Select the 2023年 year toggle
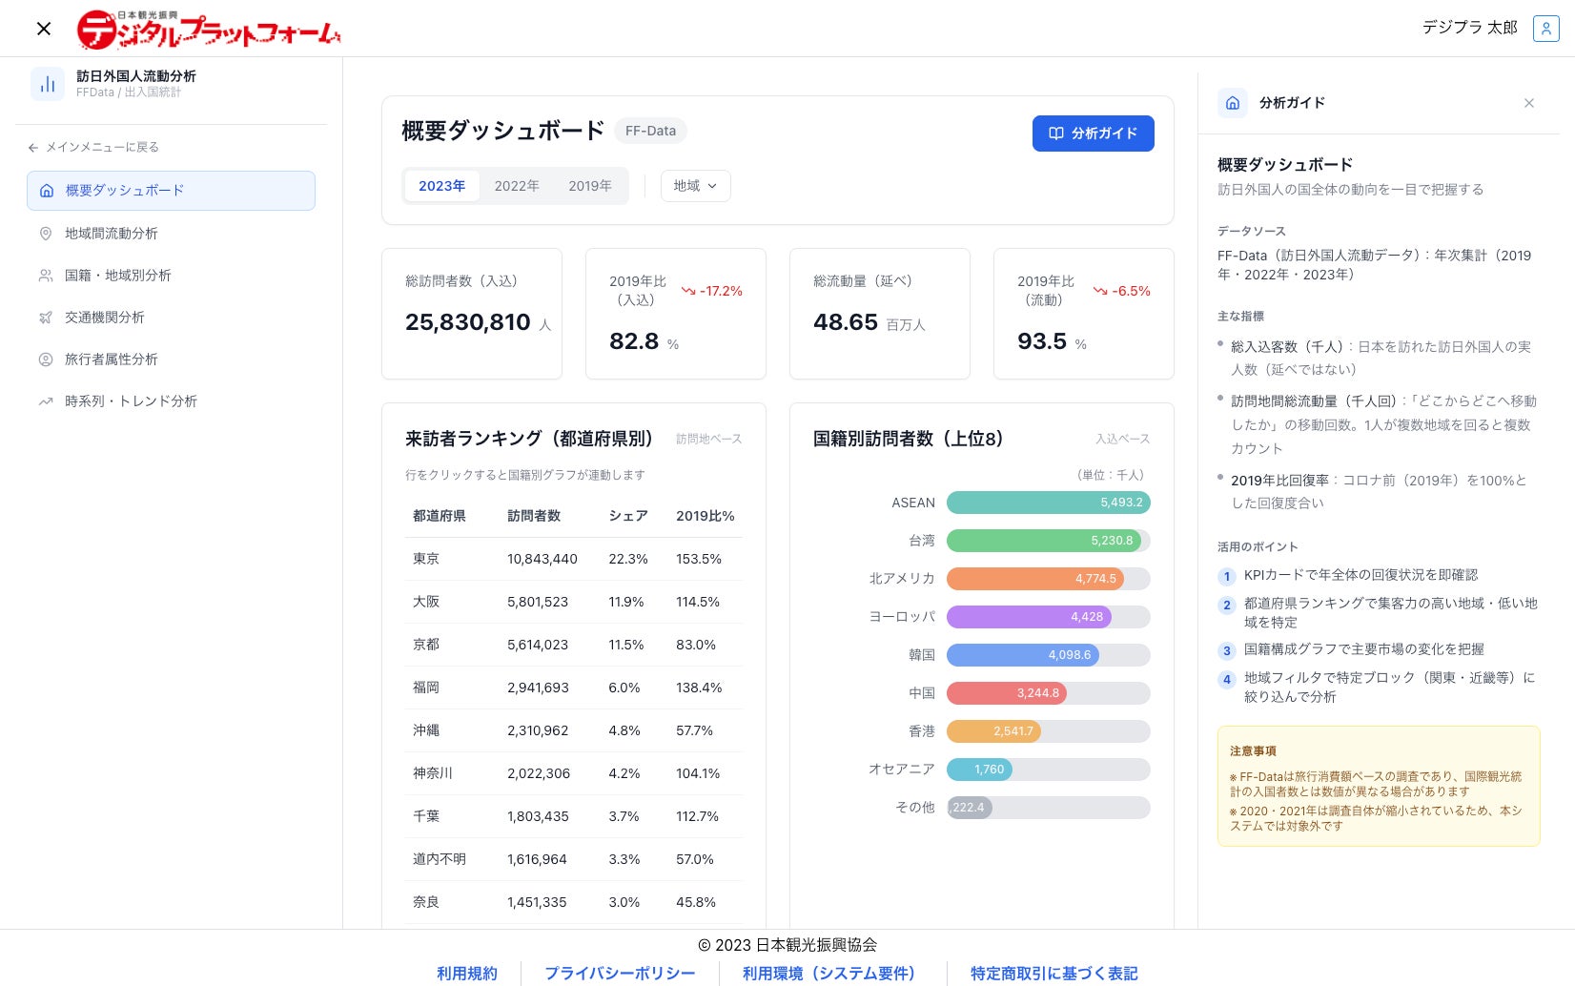 442,186
